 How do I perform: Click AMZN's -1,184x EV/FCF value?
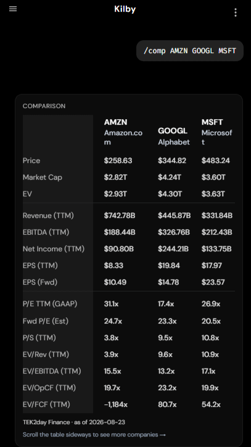coord(116,404)
